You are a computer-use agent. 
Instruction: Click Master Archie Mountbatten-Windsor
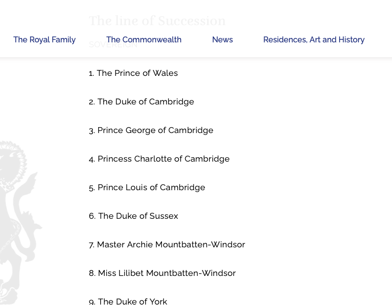click(171, 245)
